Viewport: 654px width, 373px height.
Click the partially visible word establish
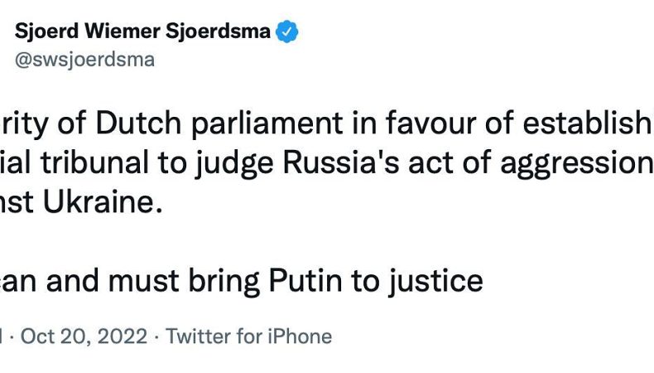click(x=588, y=123)
